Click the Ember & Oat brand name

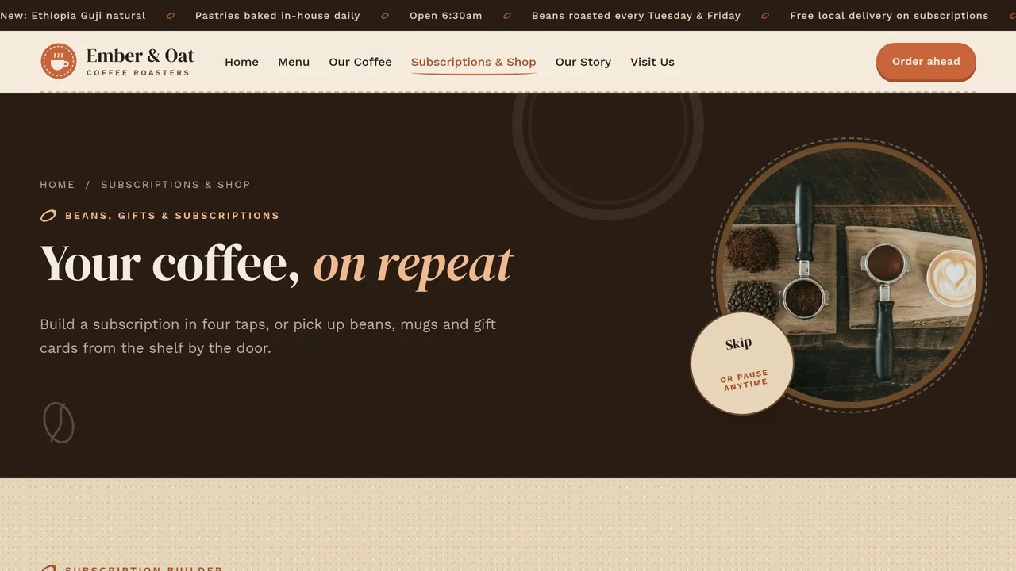140,56
